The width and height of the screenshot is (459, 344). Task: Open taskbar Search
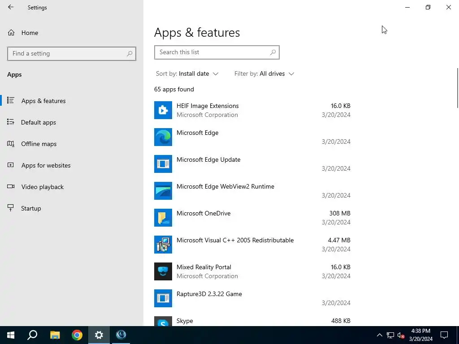[32, 335]
